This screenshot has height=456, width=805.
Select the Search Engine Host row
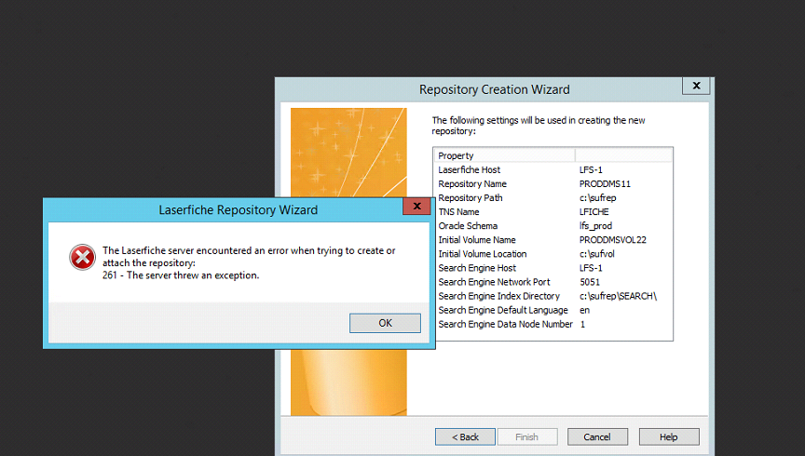click(553, 268)
